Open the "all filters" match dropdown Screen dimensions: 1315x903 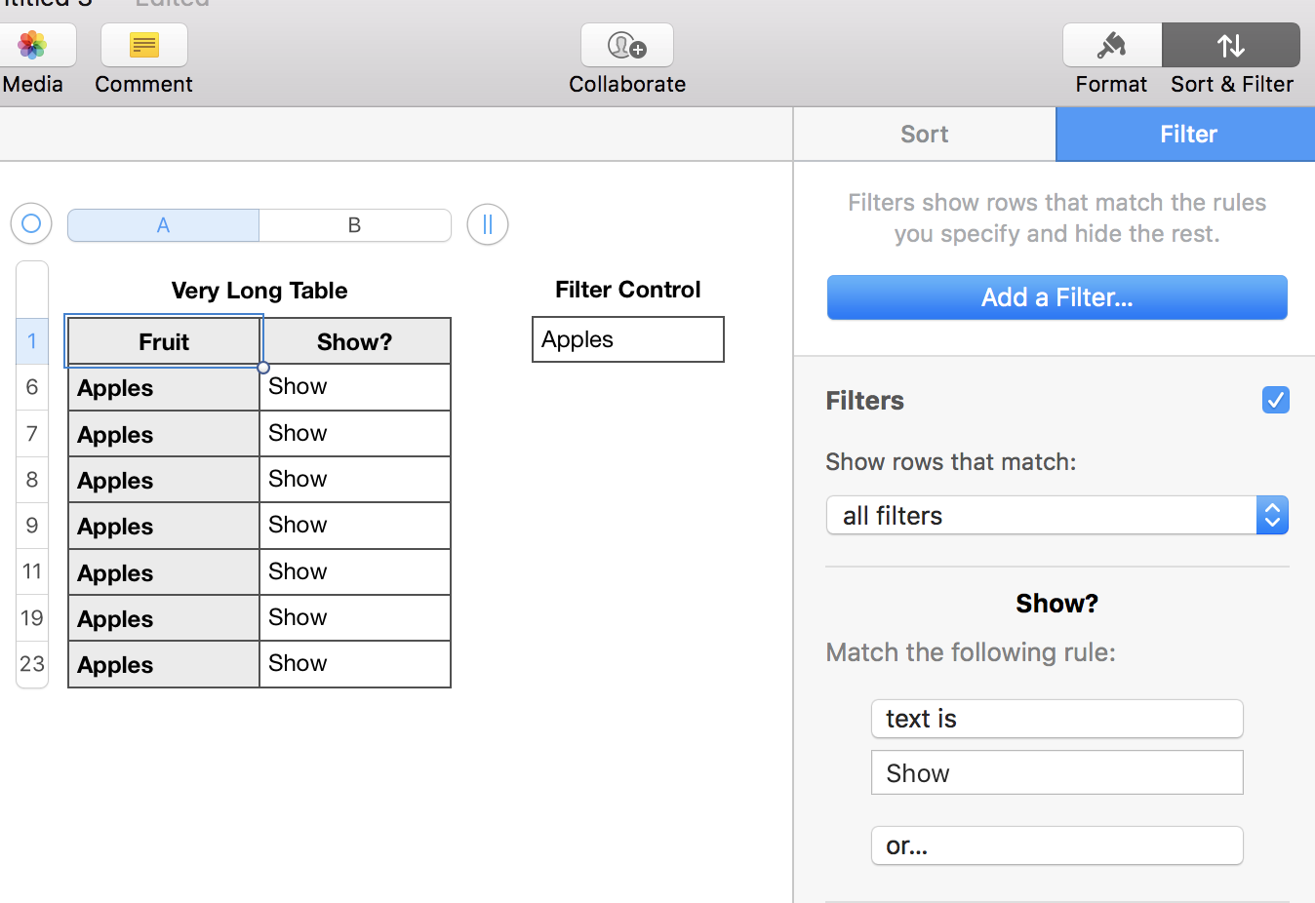[x=1056, y=515]
